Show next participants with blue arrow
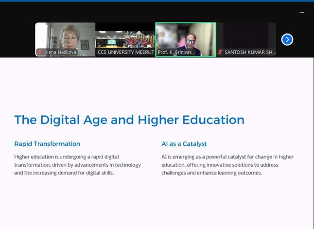Screen dimensions: 314x229 point(287,39)
